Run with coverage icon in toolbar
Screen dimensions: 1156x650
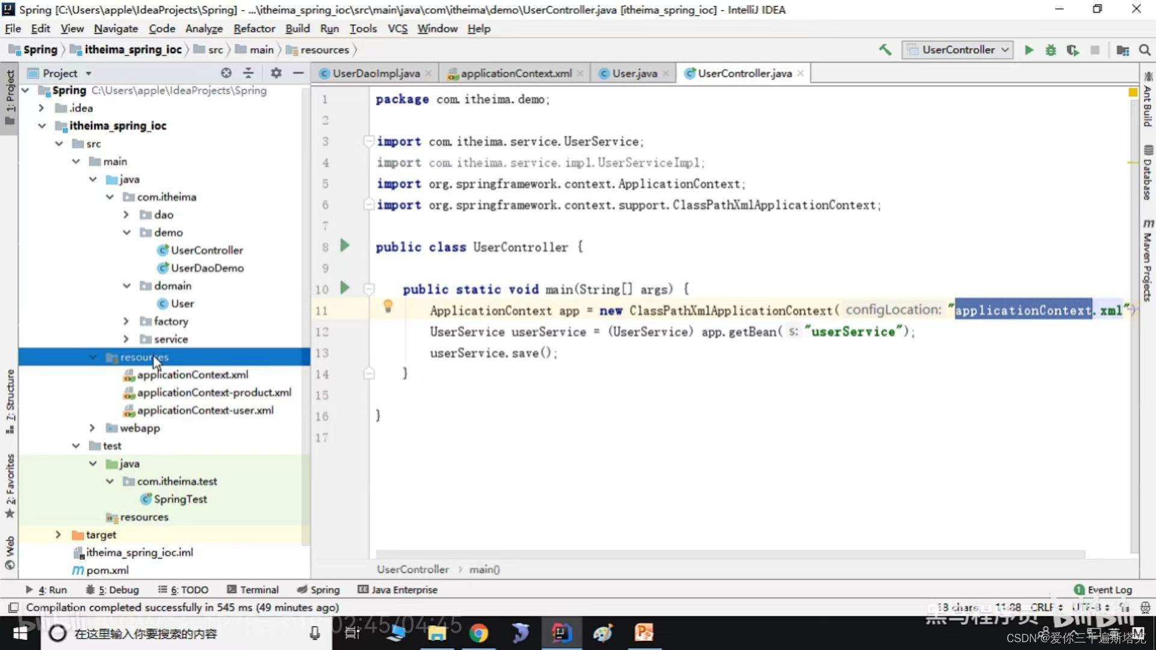coord(1072,50)
